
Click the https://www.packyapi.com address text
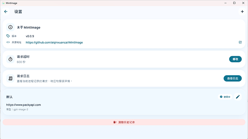pyautogui.click(x=24, y=105)
